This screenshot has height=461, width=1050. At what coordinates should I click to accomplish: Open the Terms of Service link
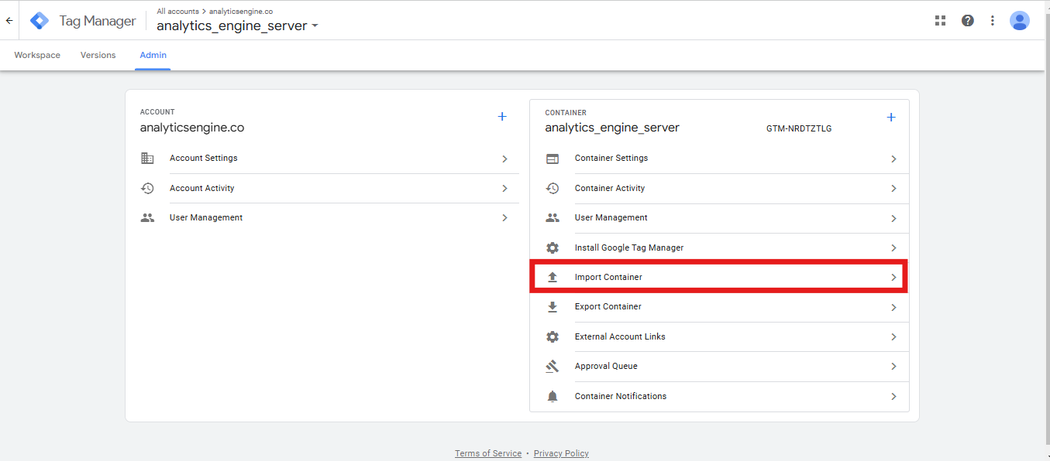point(488,453)
